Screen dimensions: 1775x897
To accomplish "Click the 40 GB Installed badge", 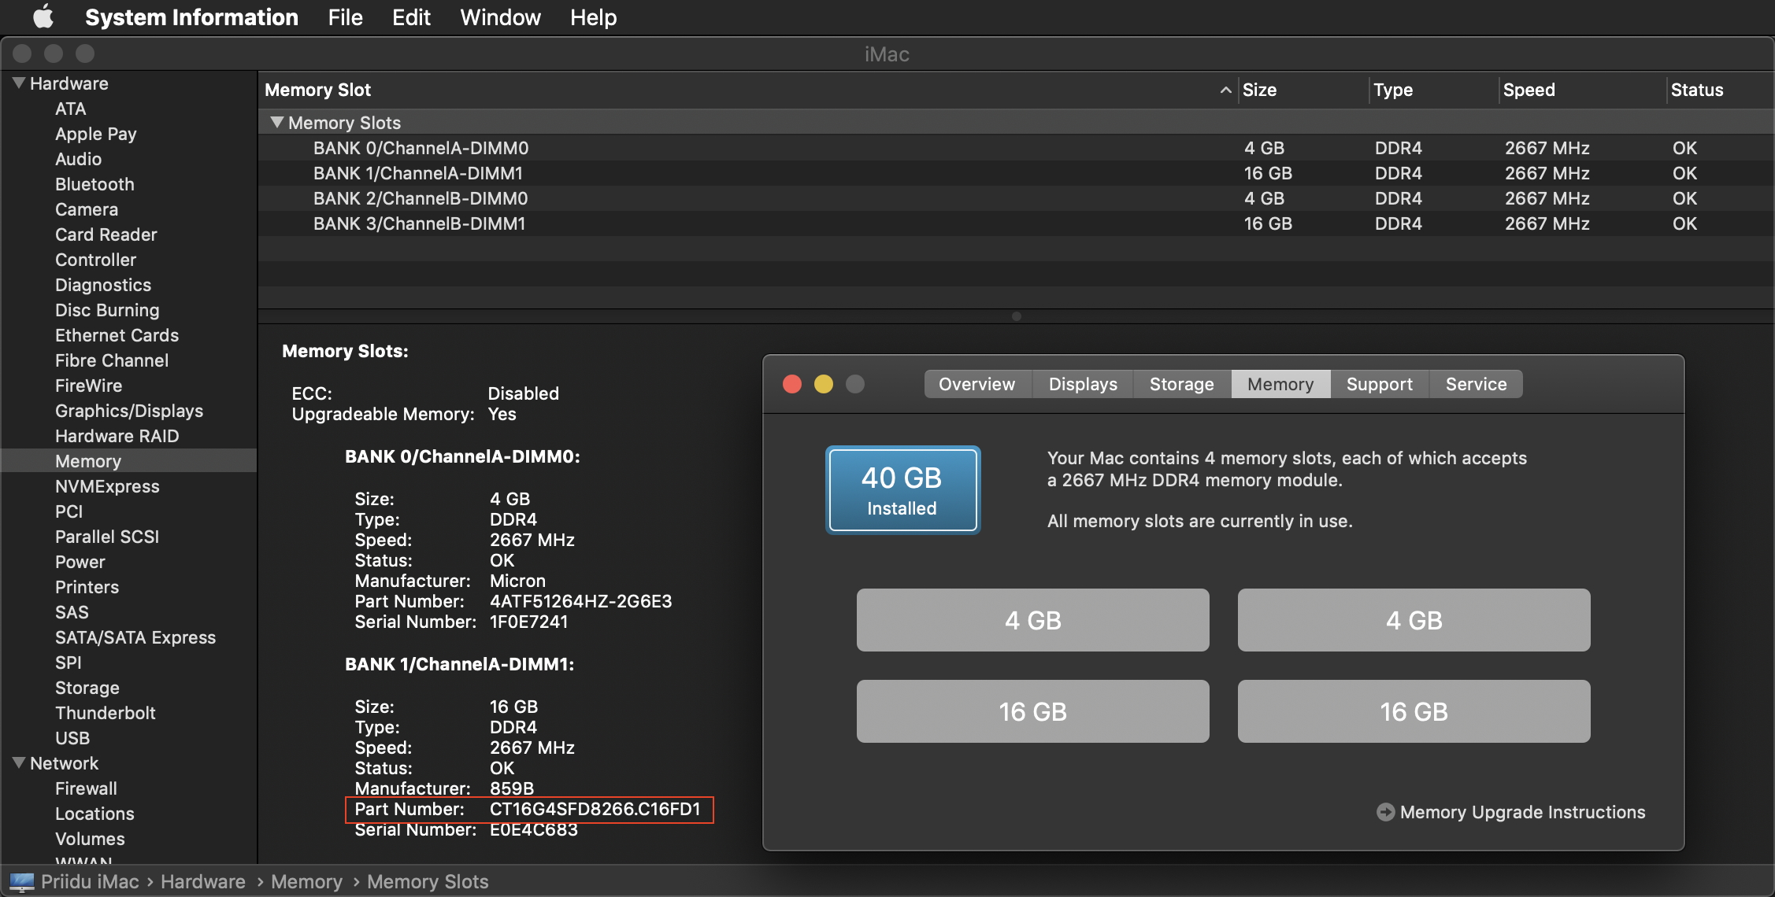I will pyautogui.click(x=902, y=489).
